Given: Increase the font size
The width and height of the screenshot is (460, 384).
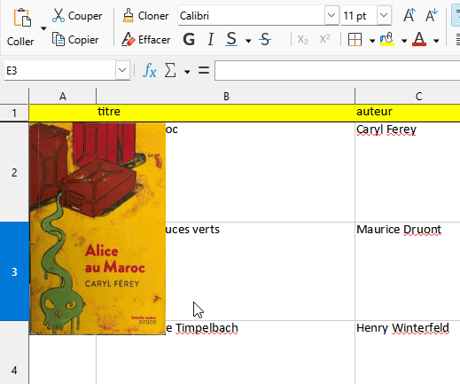Looking at the screenshot, I should tap(409, 15).
